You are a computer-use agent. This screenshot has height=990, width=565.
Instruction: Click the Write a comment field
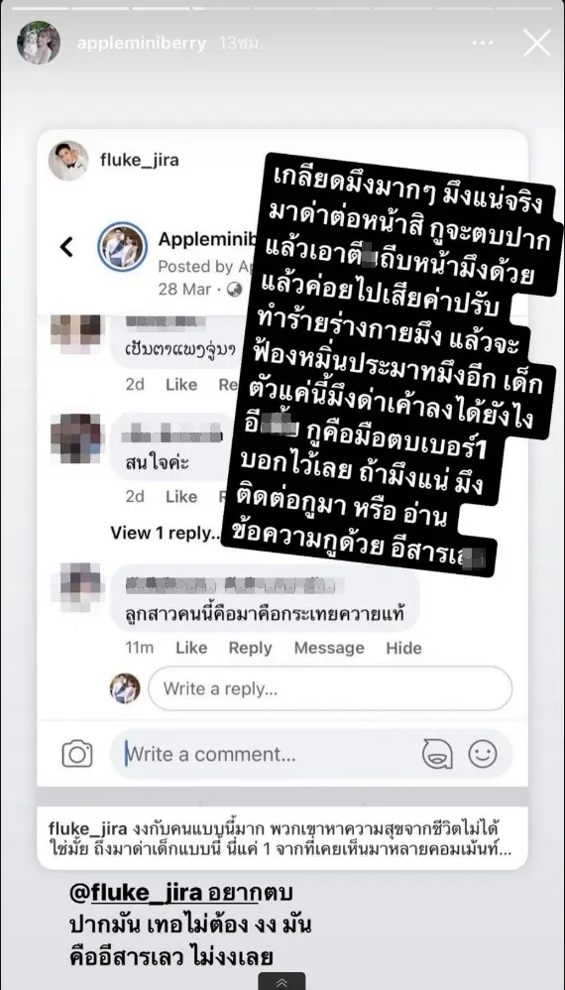(265, 754)
